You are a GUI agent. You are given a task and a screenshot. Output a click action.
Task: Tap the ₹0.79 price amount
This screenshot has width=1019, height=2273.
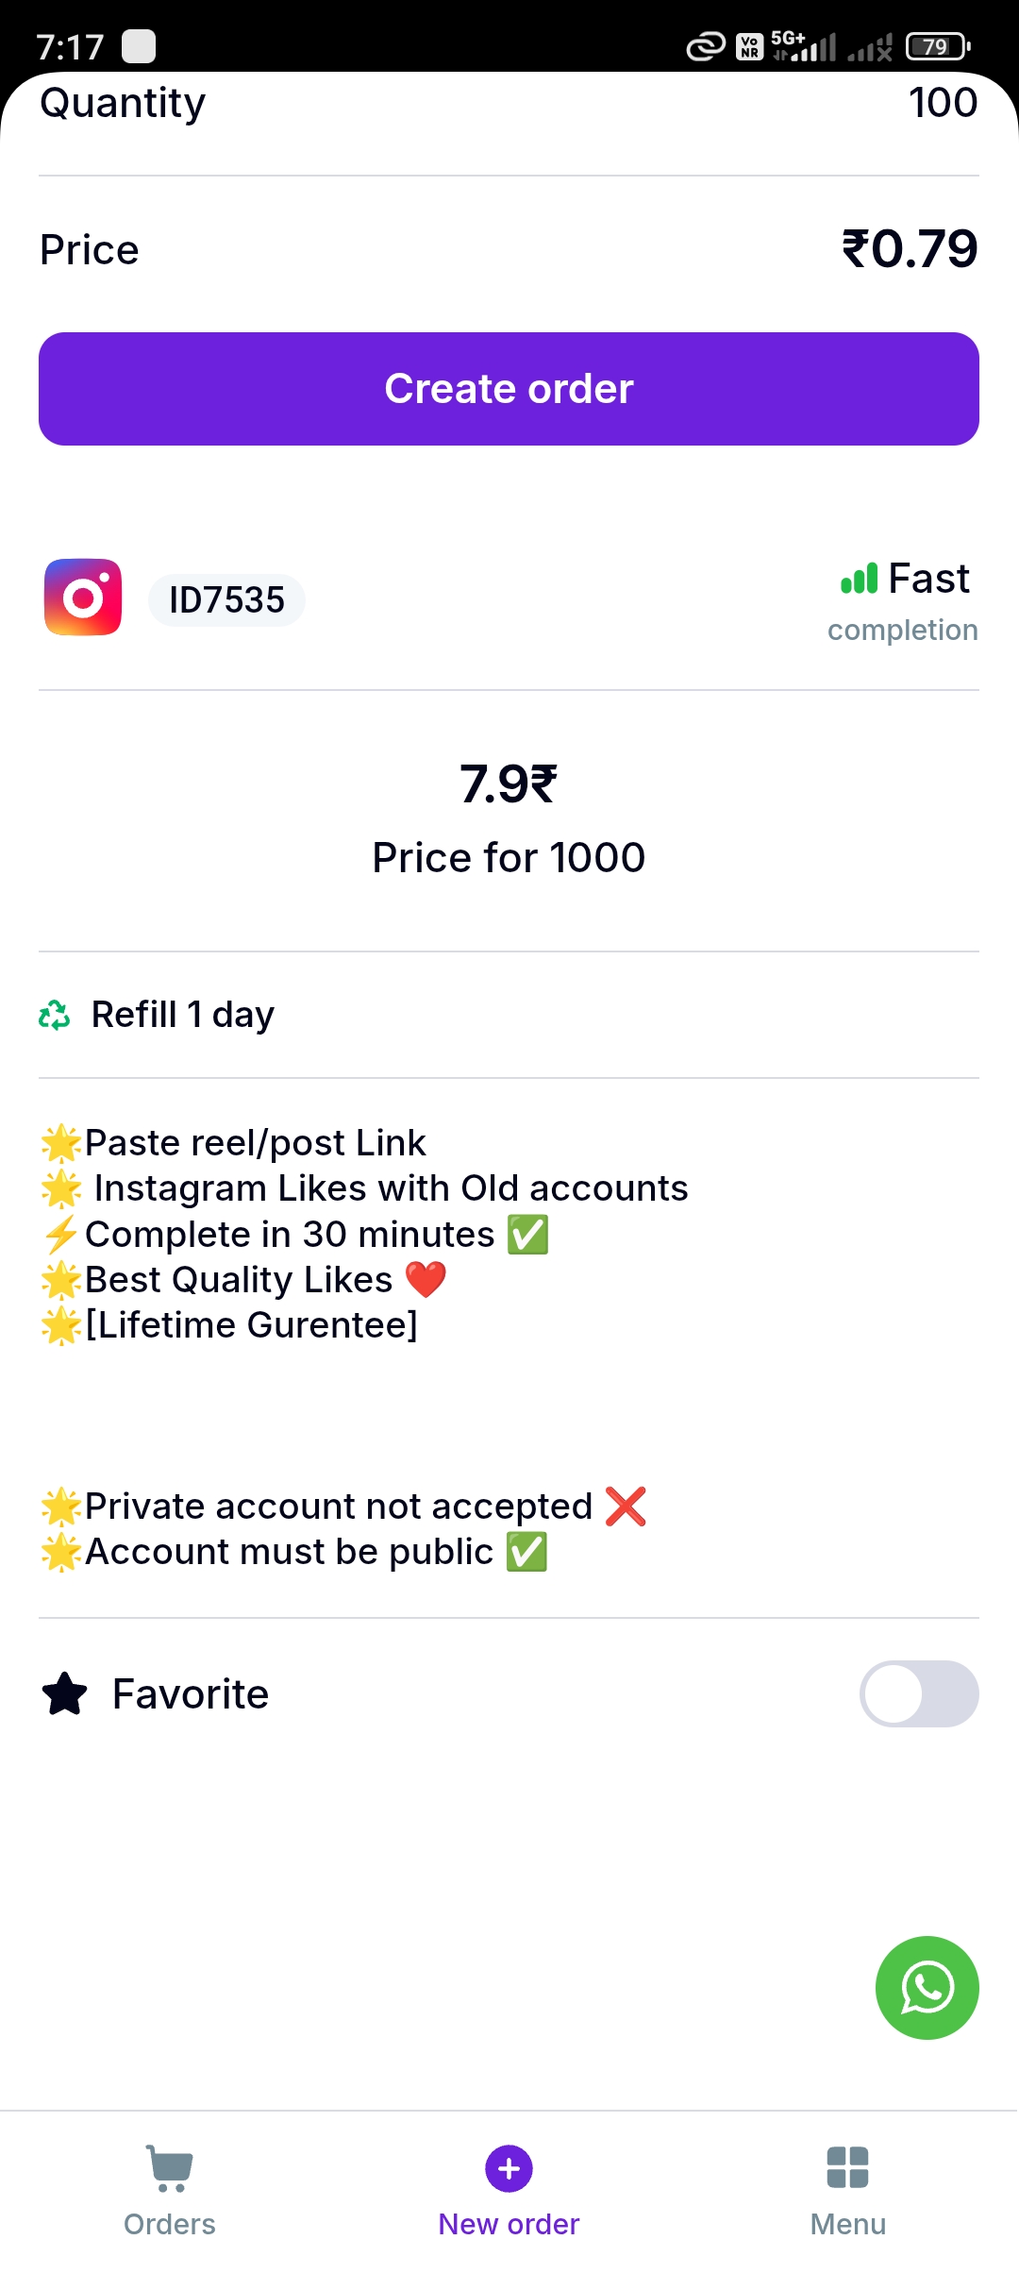910,249
